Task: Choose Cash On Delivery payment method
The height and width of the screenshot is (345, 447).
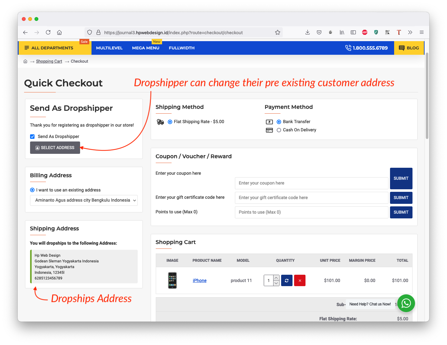Action: coord(279,130)
